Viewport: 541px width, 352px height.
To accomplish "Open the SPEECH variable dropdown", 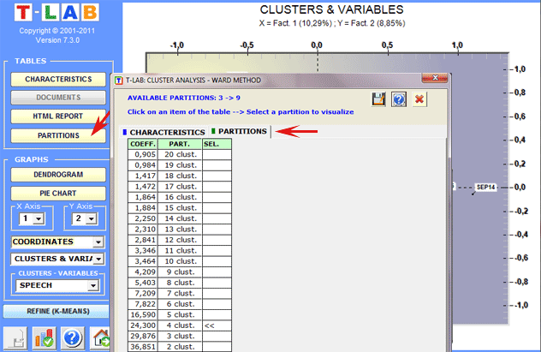I will [x=92, y=286].
